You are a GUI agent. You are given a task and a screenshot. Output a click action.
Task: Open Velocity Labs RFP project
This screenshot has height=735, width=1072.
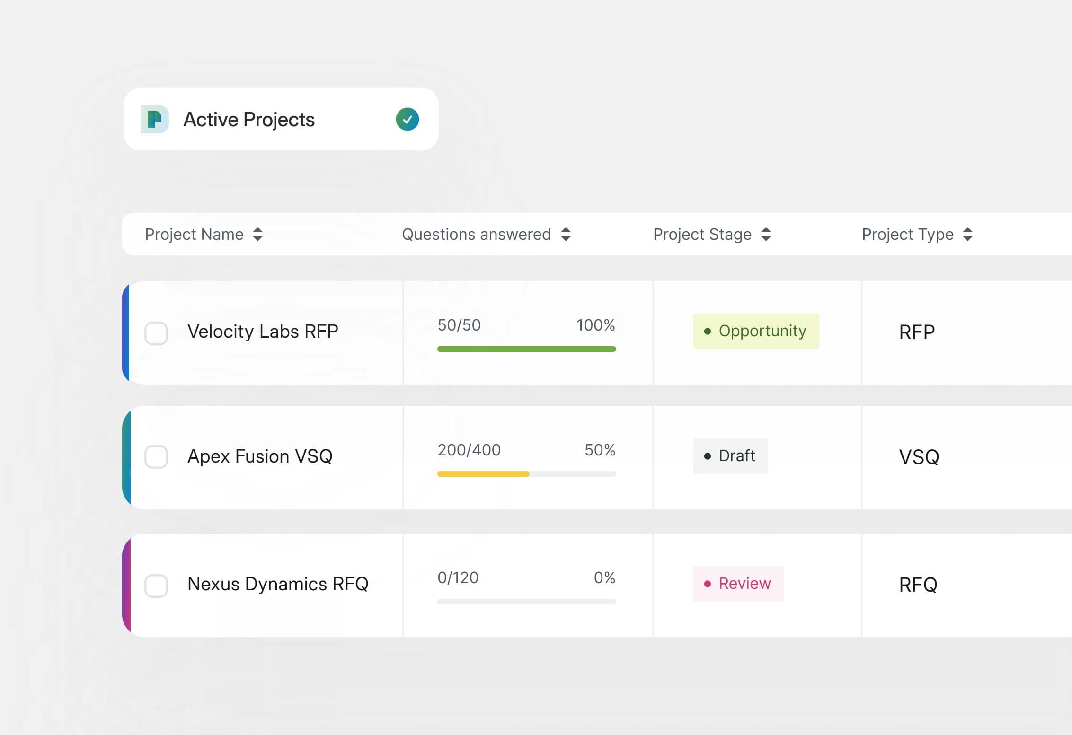tap(263, 332)
